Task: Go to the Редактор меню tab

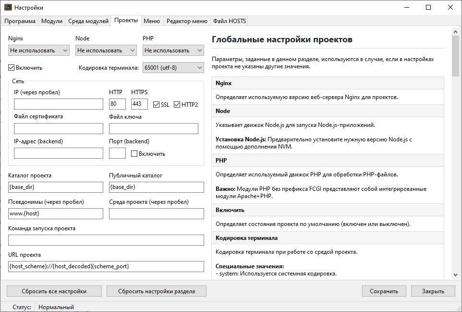Action: click(x=187, y=21)
